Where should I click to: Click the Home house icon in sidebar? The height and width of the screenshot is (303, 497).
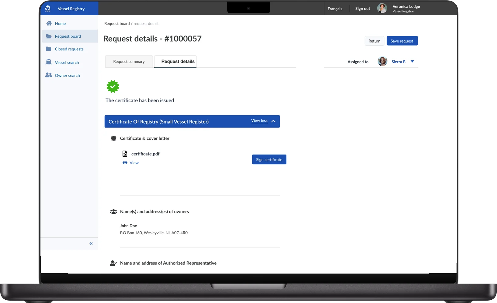click(x=49, y=23)
